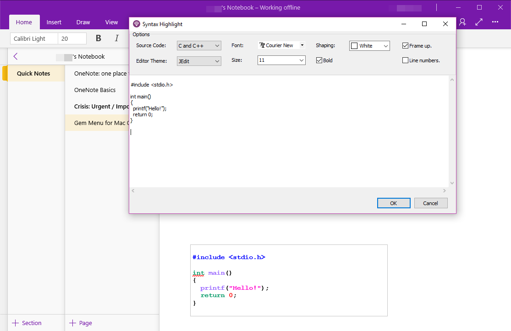Click the full screen expand arrows icon
Screen dimensions: 511x331
coord(479,22)
